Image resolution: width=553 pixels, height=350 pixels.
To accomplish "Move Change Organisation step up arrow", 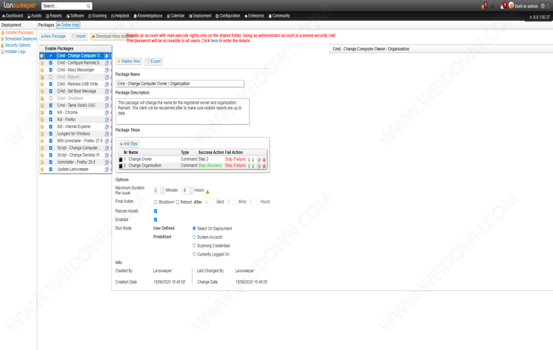I will coord(249,166).
